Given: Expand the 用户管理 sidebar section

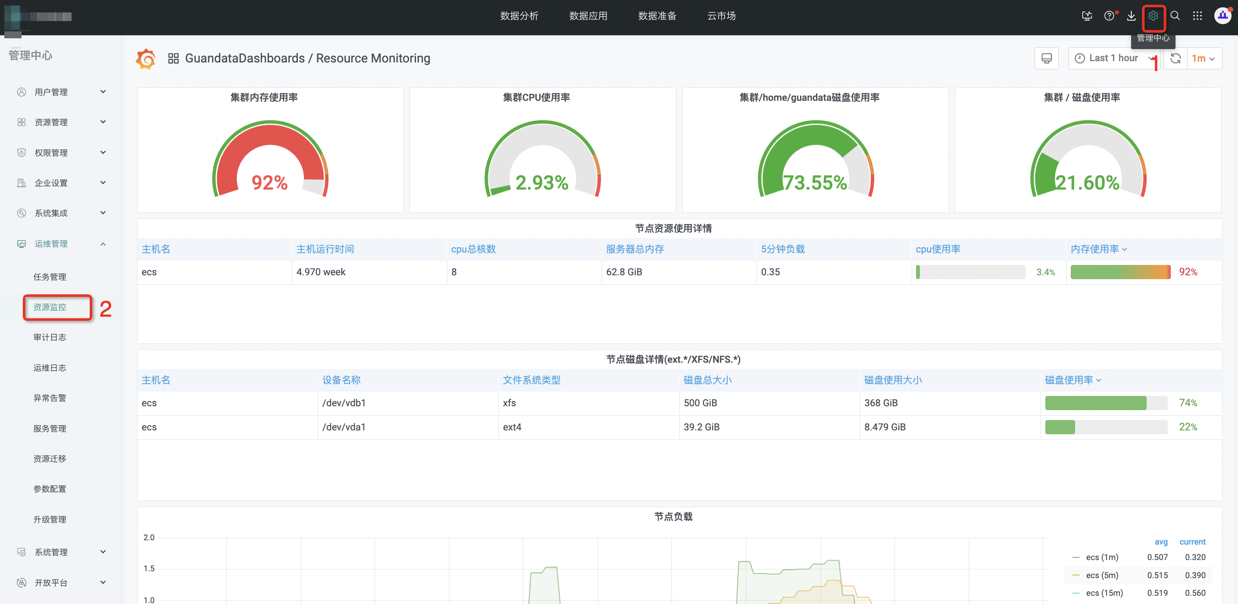Looking at the screenshot, I should 60,92.
